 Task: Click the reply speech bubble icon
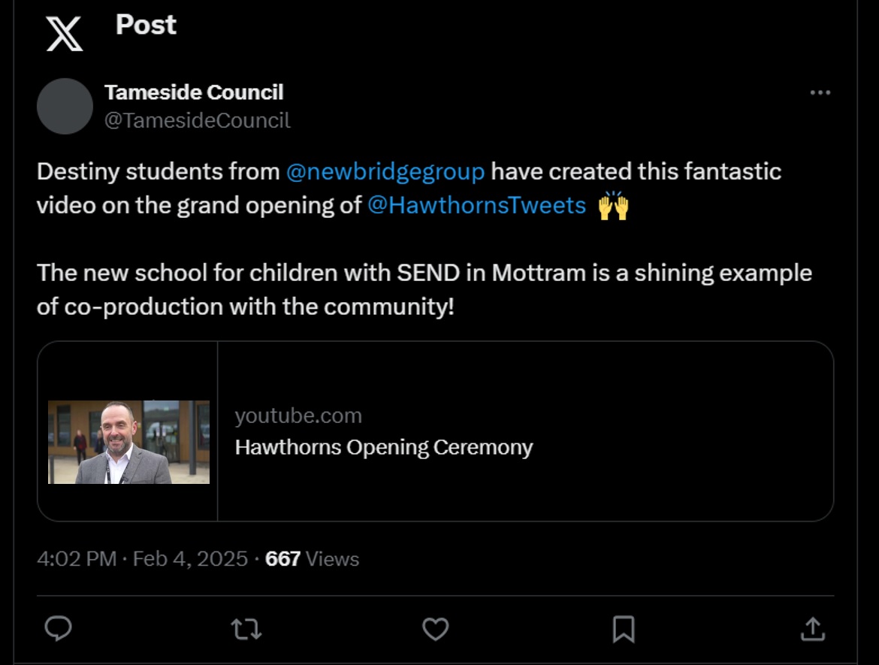pos(58,629)
